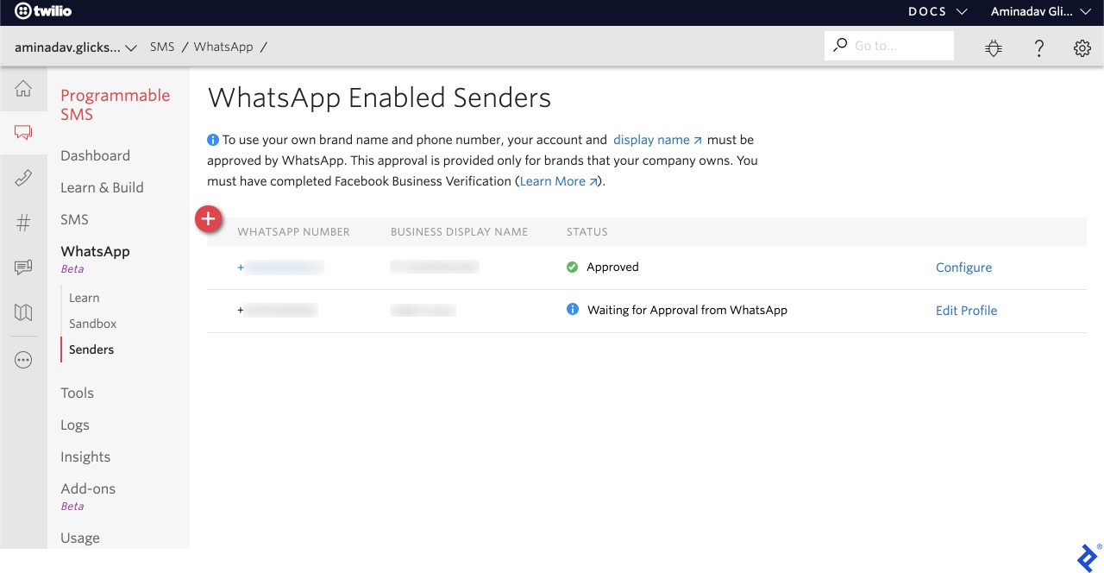Click the SMS breadcrumb link
Image resolution: width=1104 pixels, height=573 pixels.
(162, 47)
